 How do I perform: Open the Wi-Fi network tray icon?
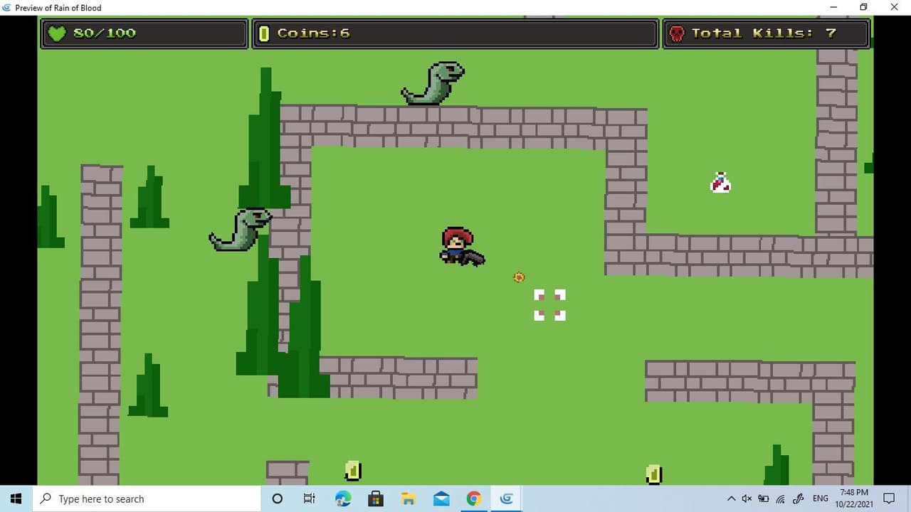781,498
